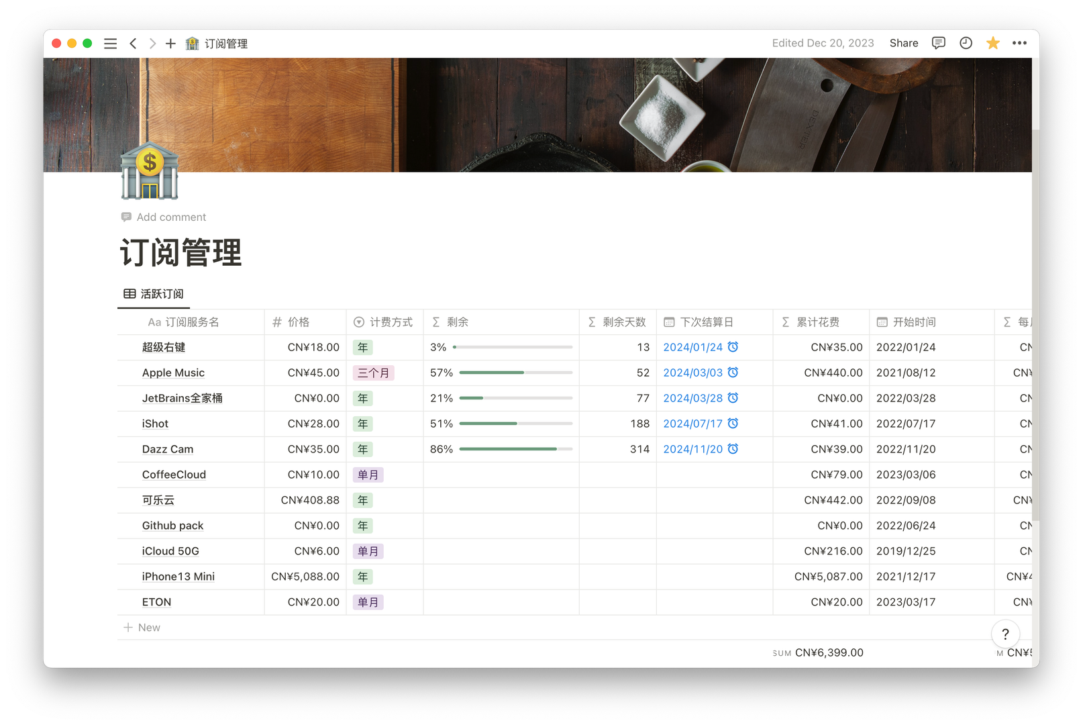Open page history clock icon
The height and width of the screenshot is (725, 1083).
click(x=966, y=43)
